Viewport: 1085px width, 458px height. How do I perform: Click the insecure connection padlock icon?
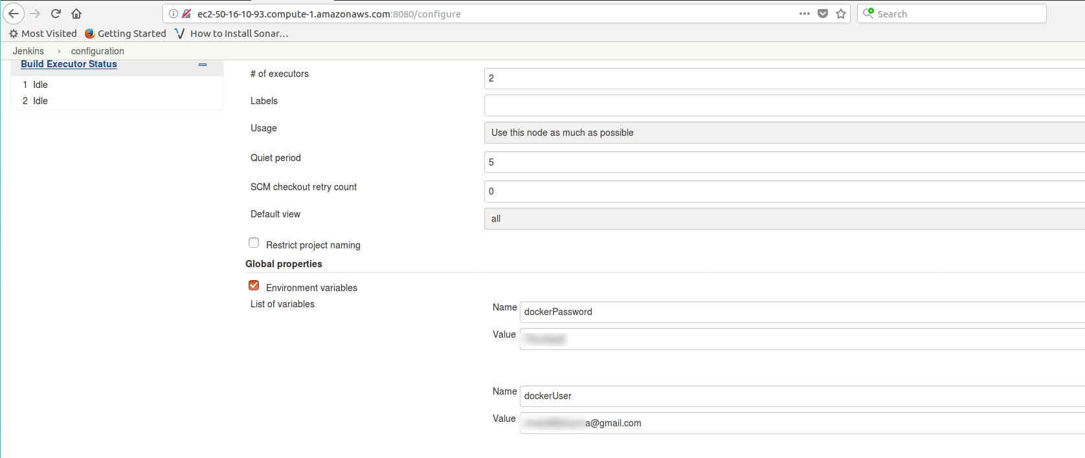[186, 14]
